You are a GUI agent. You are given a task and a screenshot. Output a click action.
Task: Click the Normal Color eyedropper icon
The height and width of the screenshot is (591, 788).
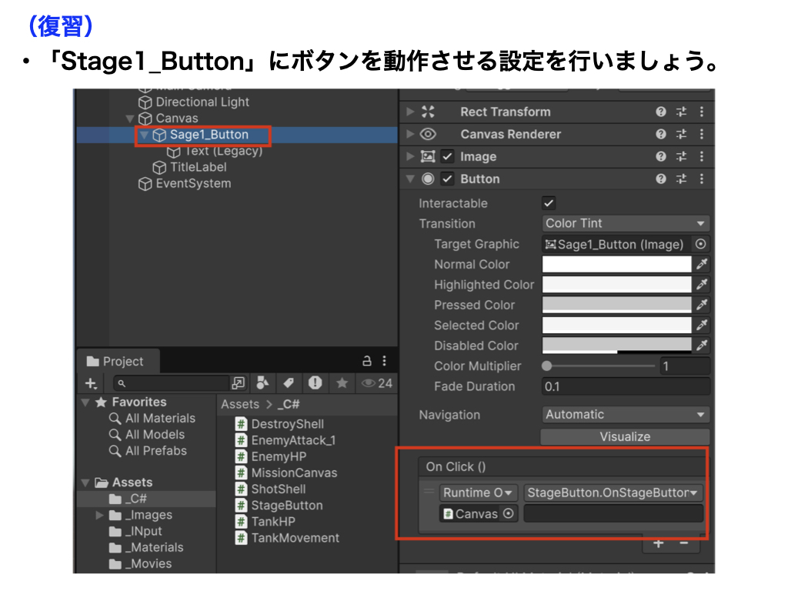701,265
